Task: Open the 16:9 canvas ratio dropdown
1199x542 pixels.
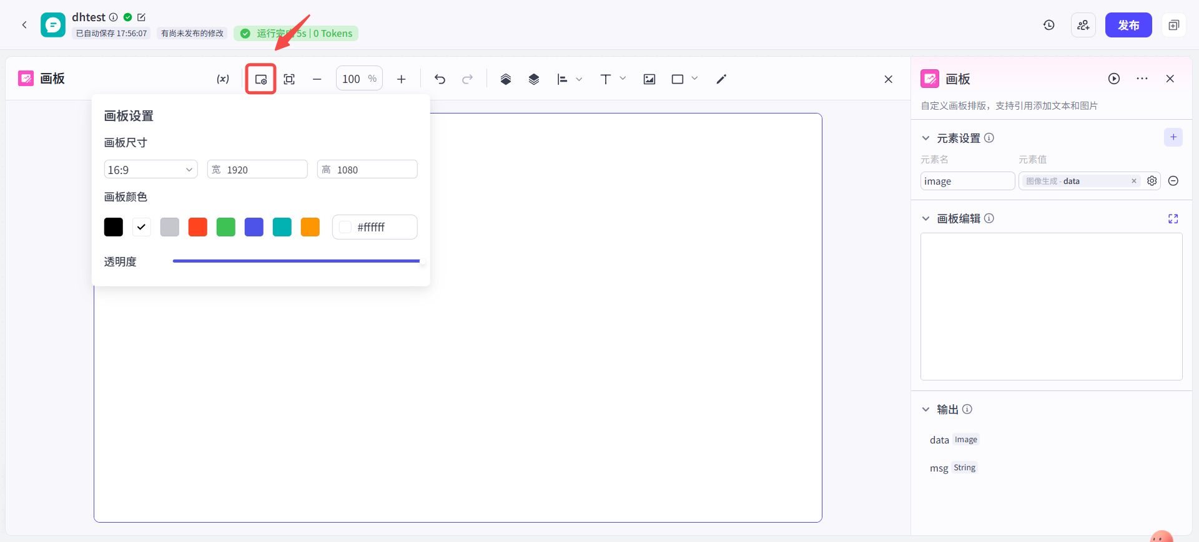Action: [x=150, y=170]
